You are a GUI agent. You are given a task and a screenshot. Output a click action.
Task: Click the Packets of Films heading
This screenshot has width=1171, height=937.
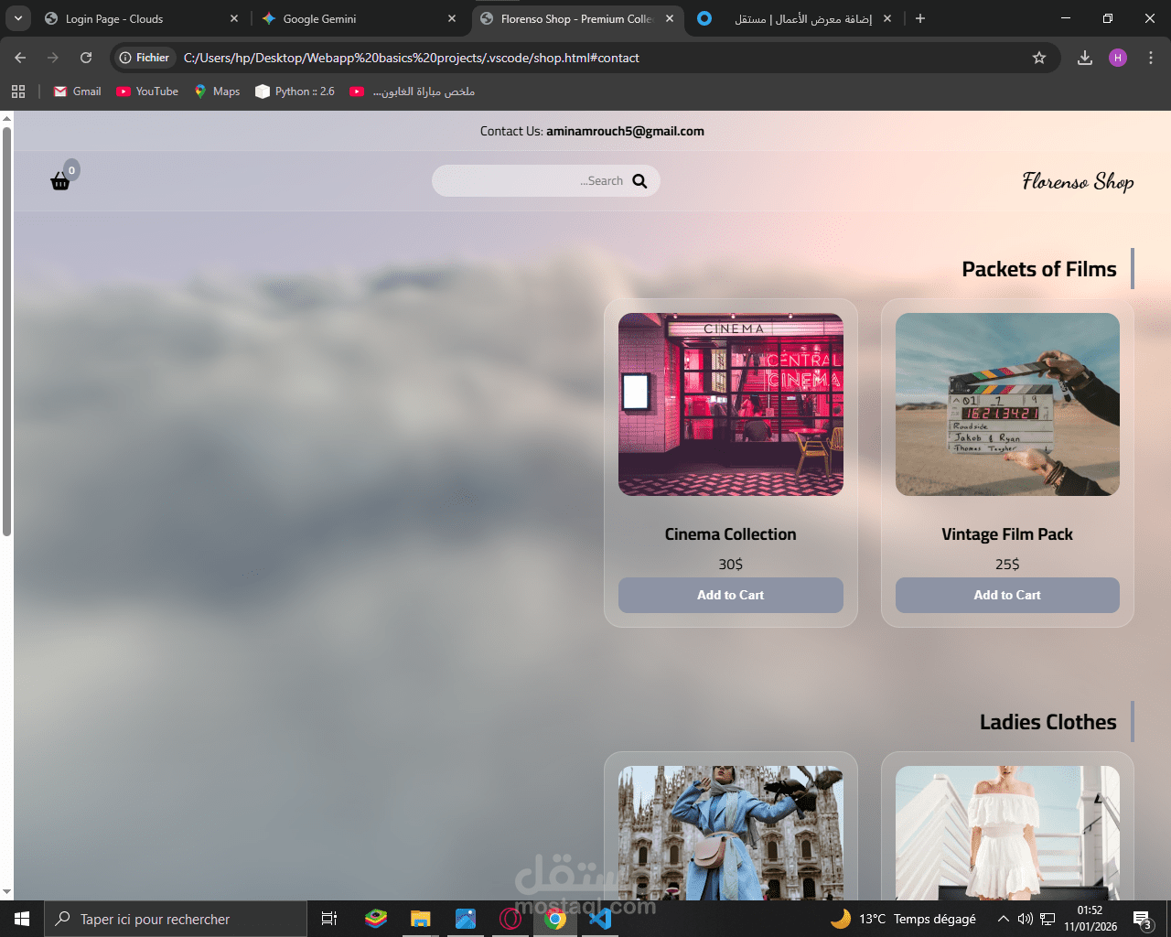(1039, 269)
